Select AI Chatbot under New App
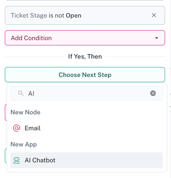Image resolution: width=171 pixels, height=178 pixels. point(40,160)
